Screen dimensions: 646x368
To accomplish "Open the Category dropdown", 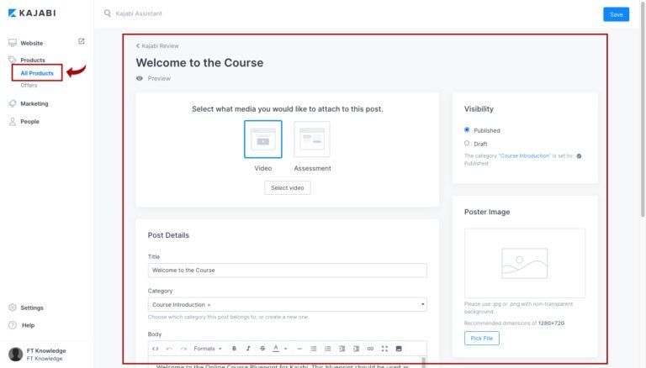I will (x=287, y=305).
